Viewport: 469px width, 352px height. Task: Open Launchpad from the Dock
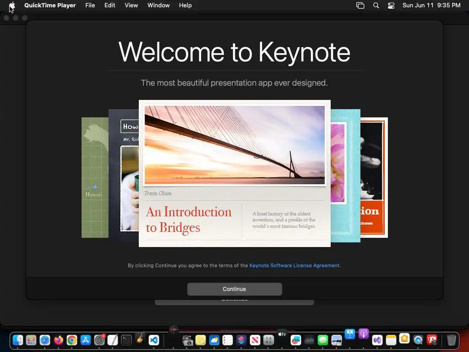pos(31,340)
